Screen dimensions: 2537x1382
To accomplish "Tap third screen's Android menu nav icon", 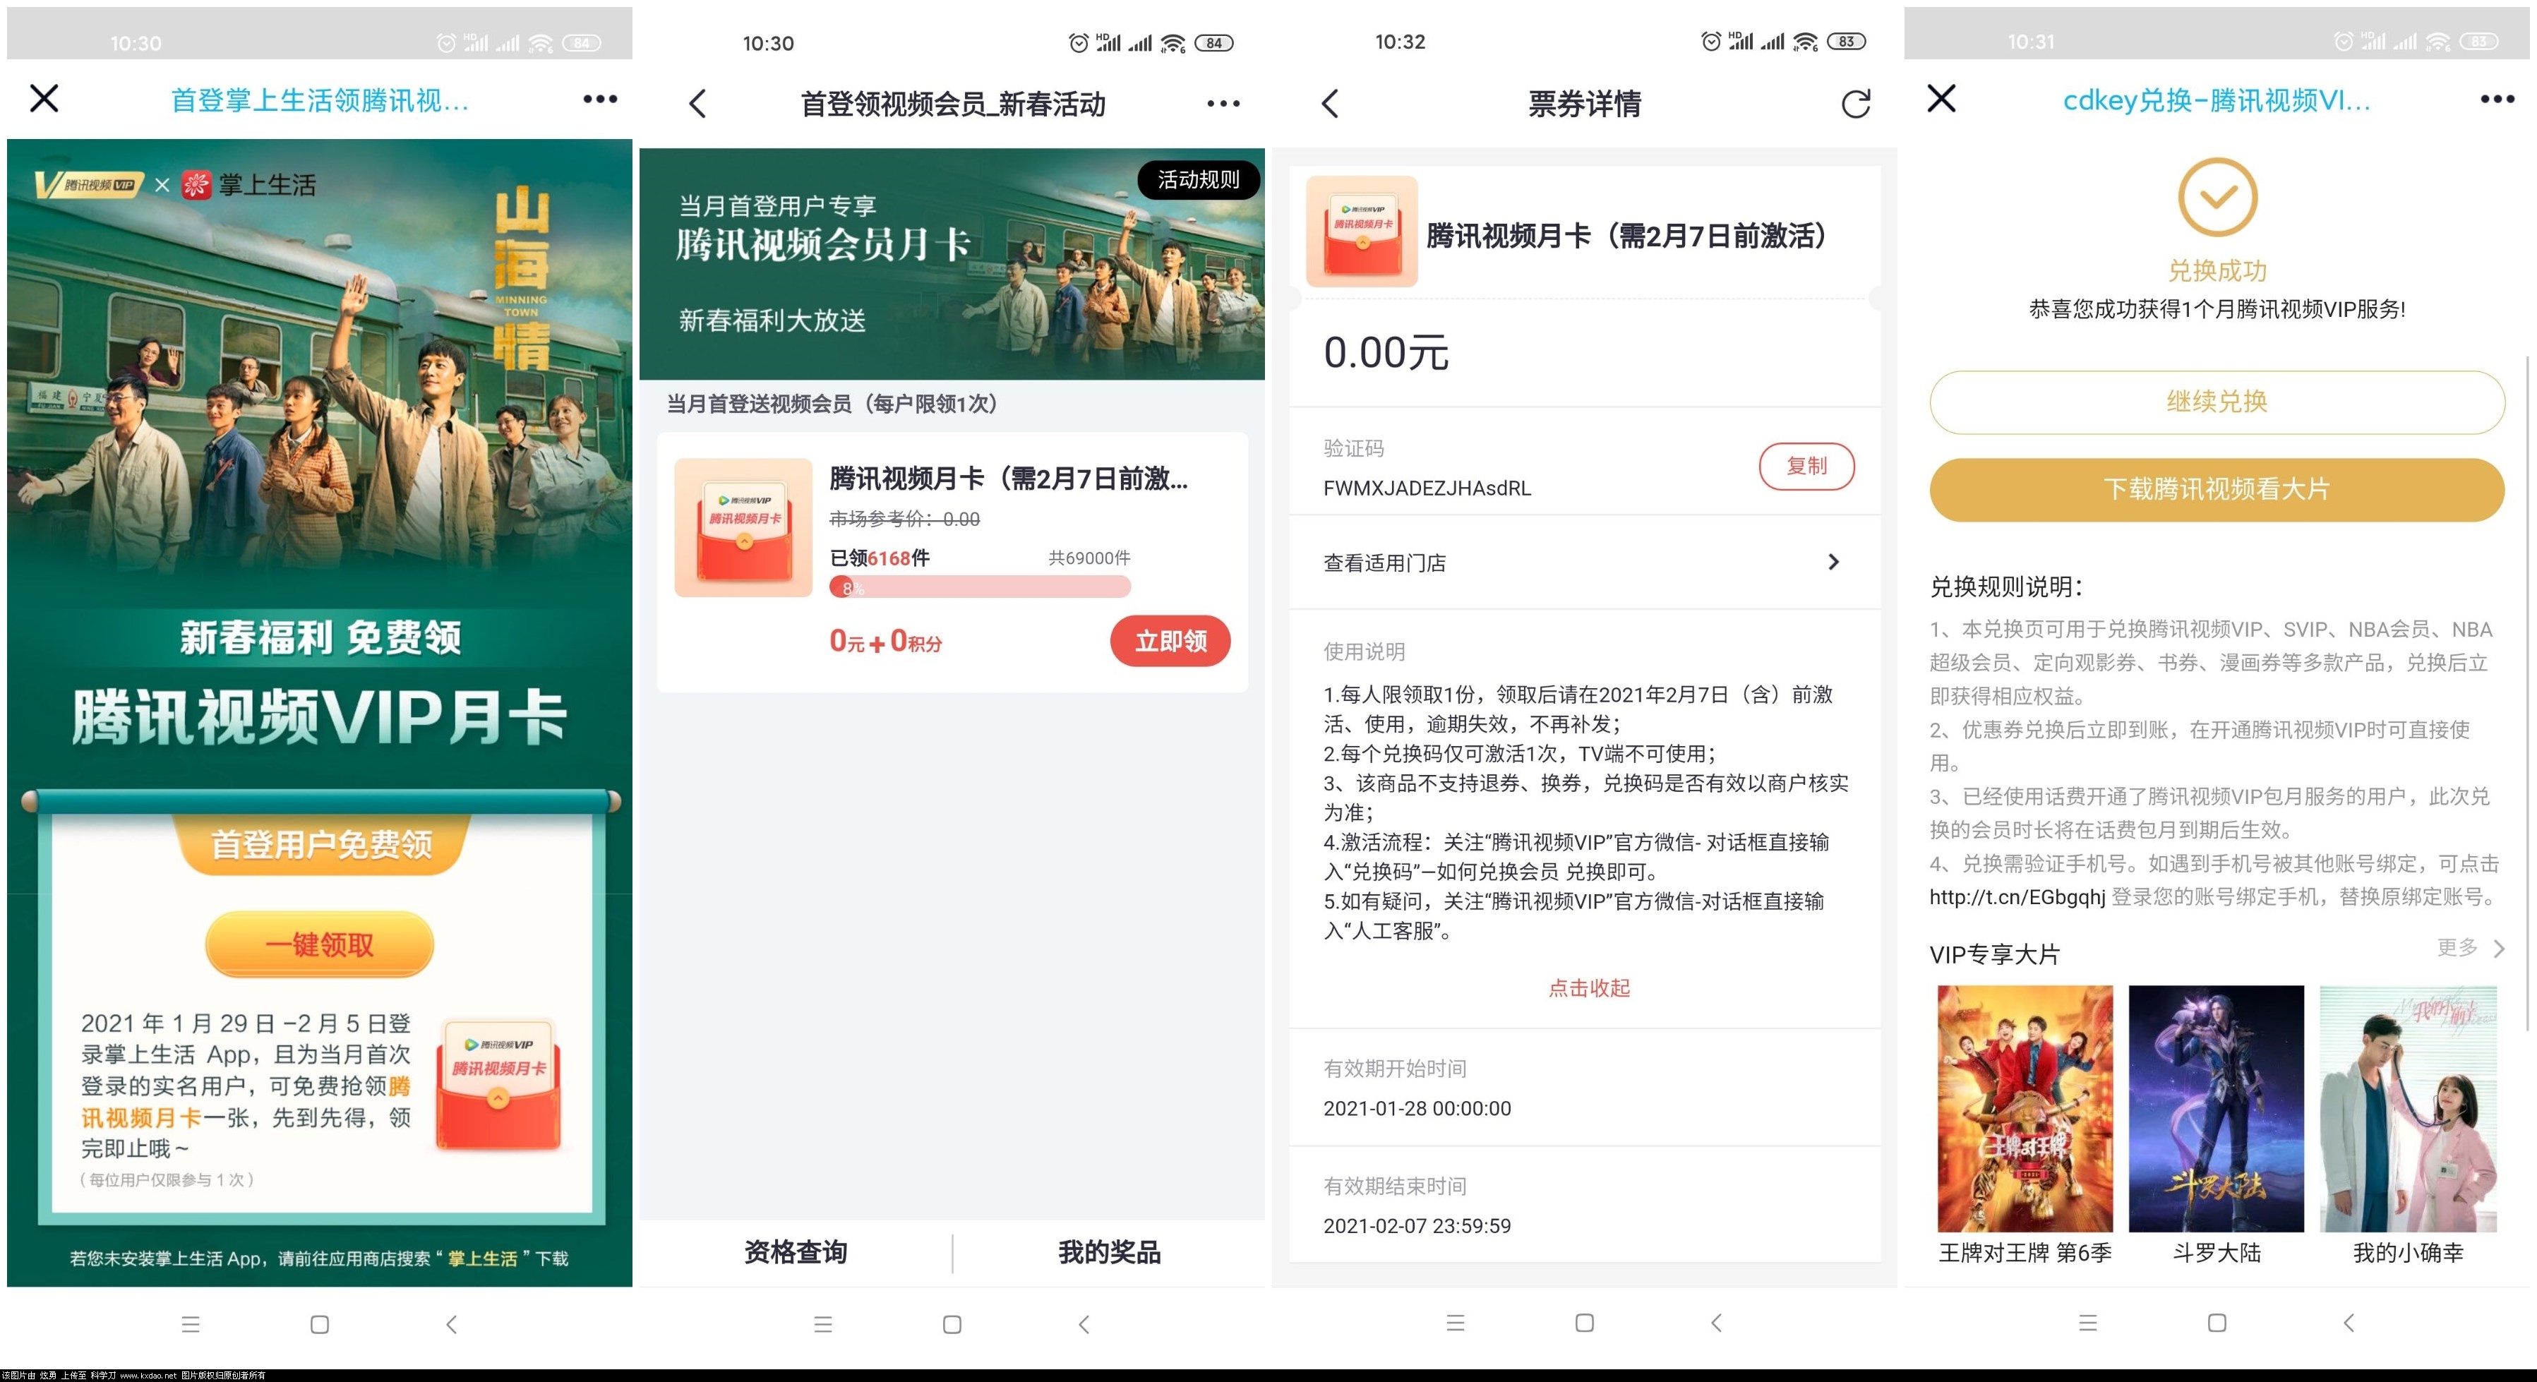I will click(1456, 1323).
